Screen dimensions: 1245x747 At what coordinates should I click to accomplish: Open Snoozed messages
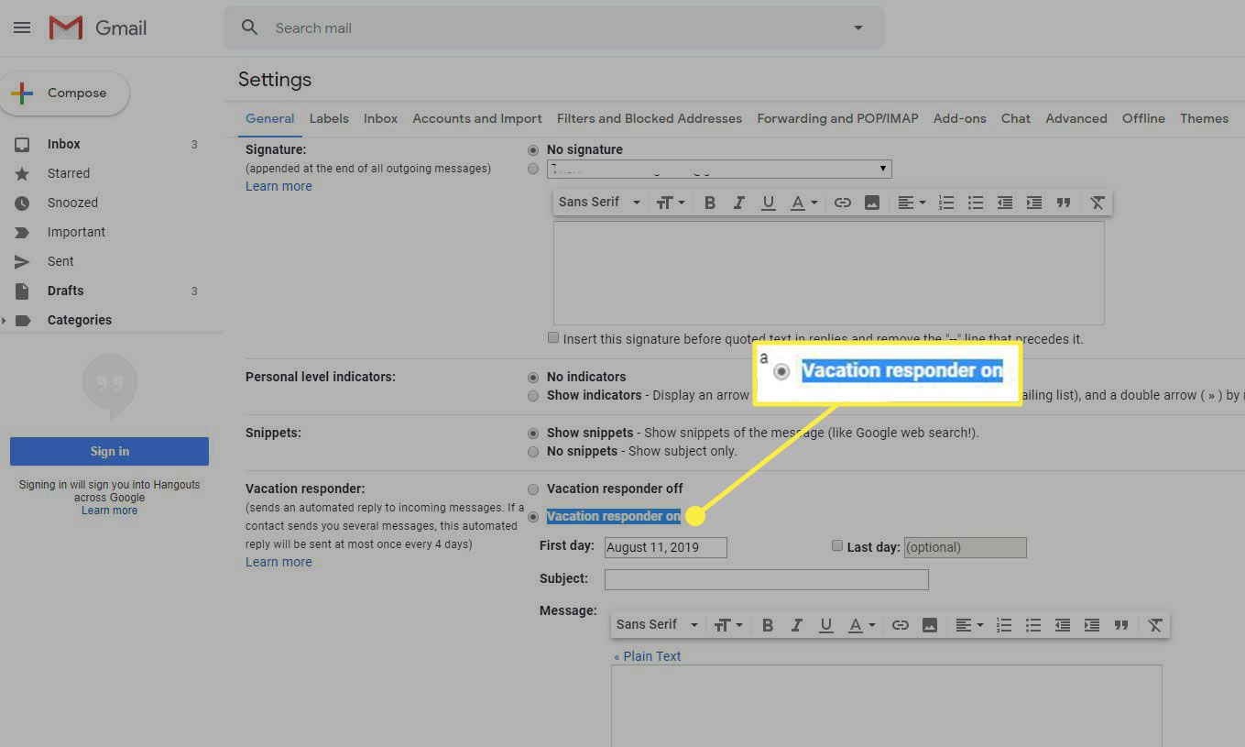pyautogui.click(x=72, y=203)
